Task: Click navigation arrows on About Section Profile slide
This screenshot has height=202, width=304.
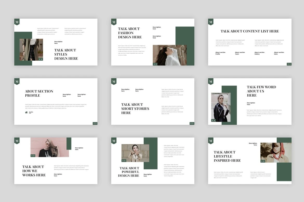Action: 95,123
